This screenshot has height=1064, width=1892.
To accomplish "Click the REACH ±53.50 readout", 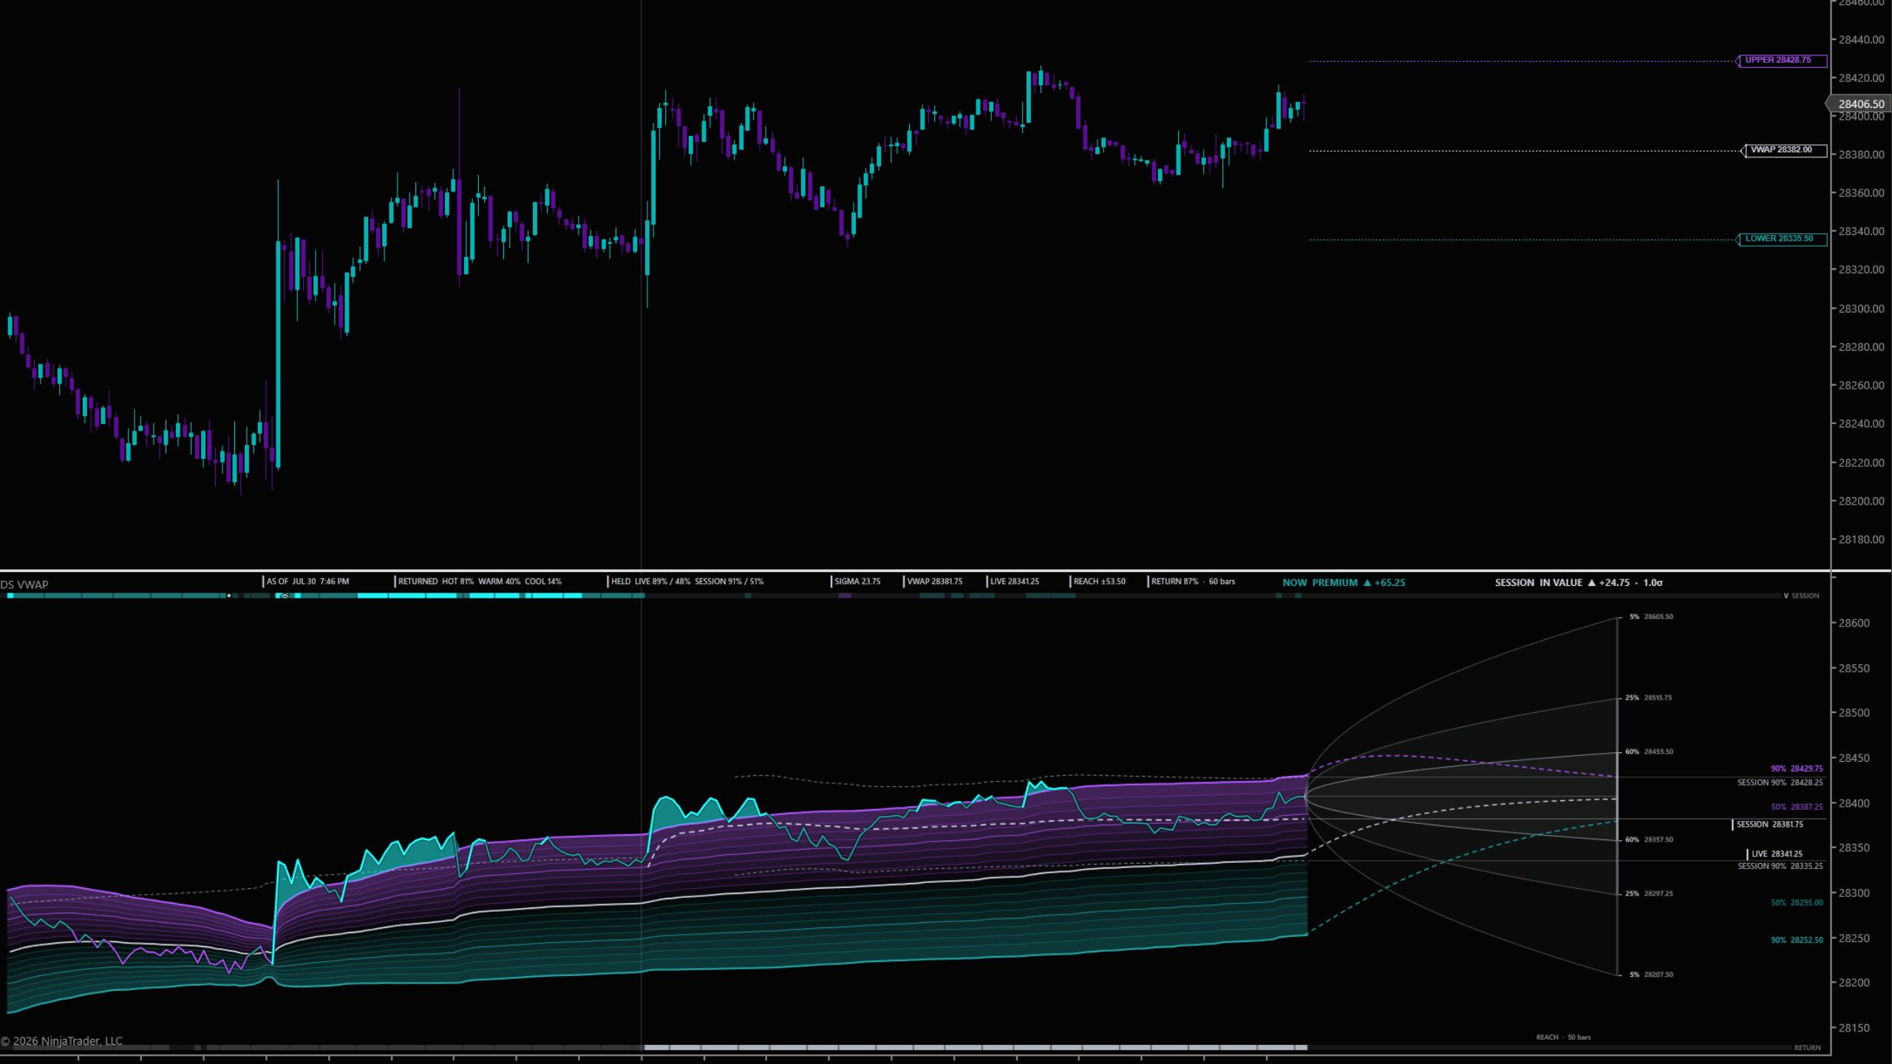I will tap(1099, 582).
